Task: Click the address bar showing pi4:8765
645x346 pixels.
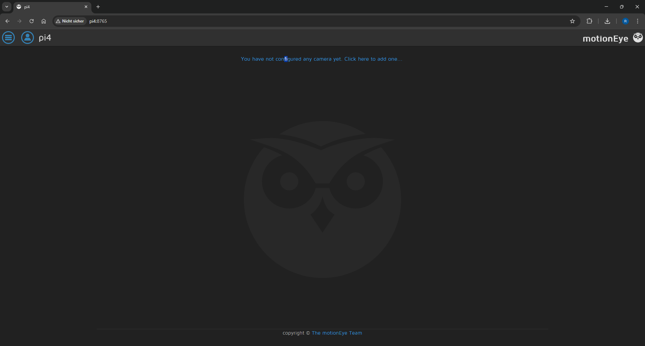Action: 302,21
